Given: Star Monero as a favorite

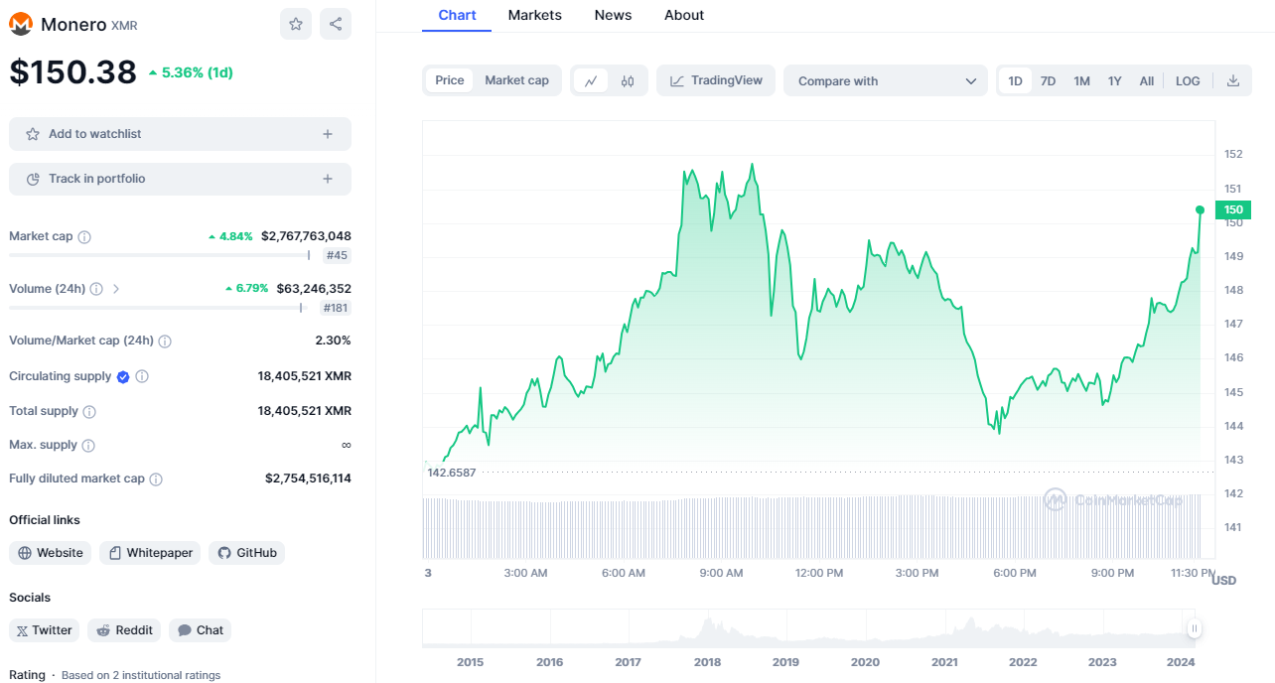Looking at the screenshot, I should click(296, 24).
